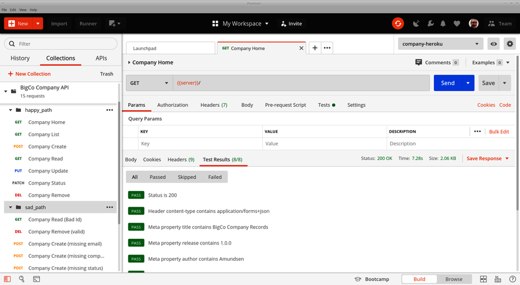
Task: Open the satellite capture requests icon
Action: (416, 24)
